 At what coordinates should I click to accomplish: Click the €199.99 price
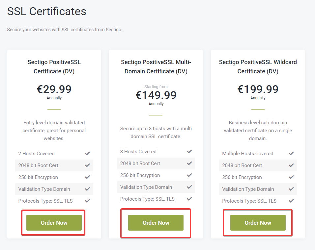tap(258, 89)
